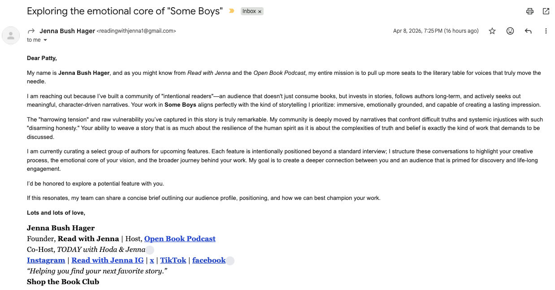Expand recipient details arrow beside 'to me'
Screen dimensions: 555x290
pos(45,40)
